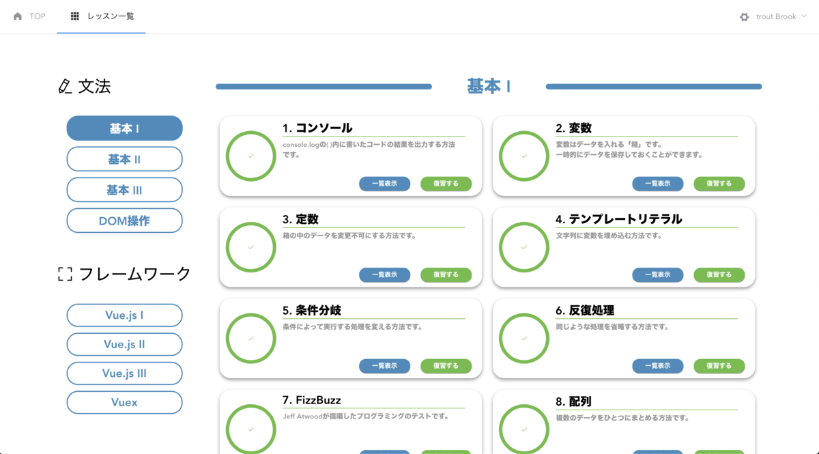This screenshot has width=819, height=454.
Task: Click the 8. 配列 lesson title
Action: pyautogui.click(x=573, y=401)
